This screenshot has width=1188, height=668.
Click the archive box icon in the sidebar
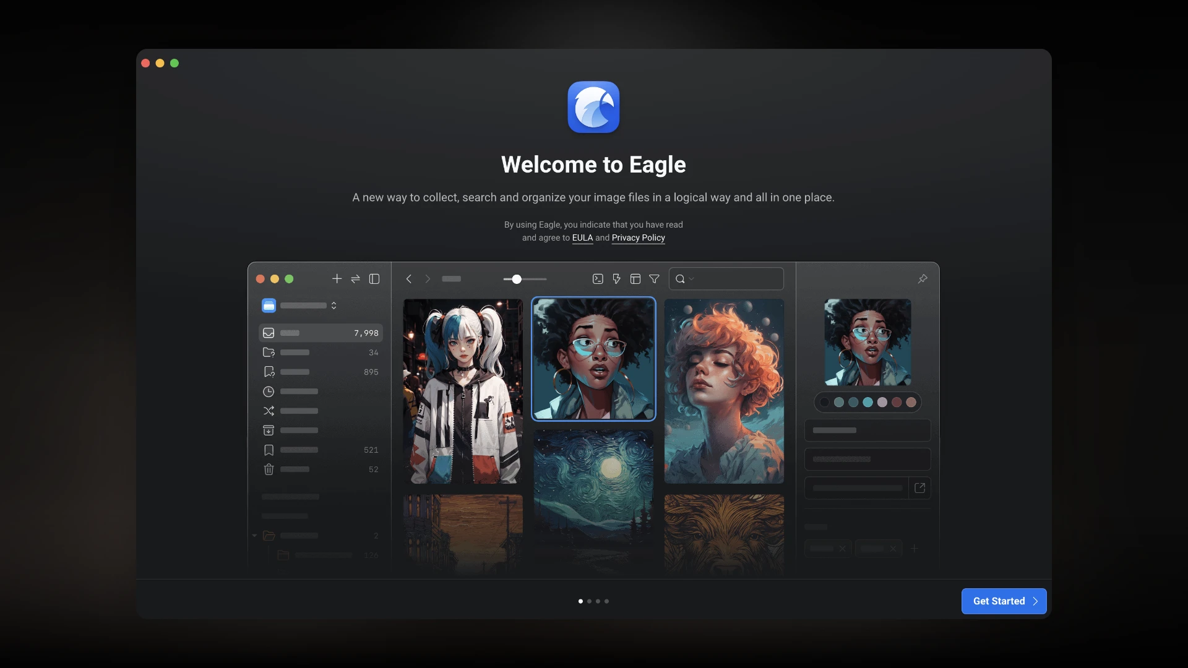point(269,430)
